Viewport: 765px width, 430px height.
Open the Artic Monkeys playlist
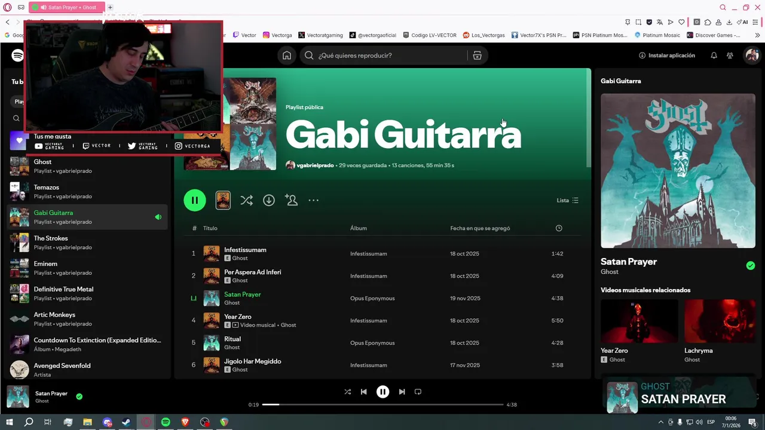click(87, 319)
